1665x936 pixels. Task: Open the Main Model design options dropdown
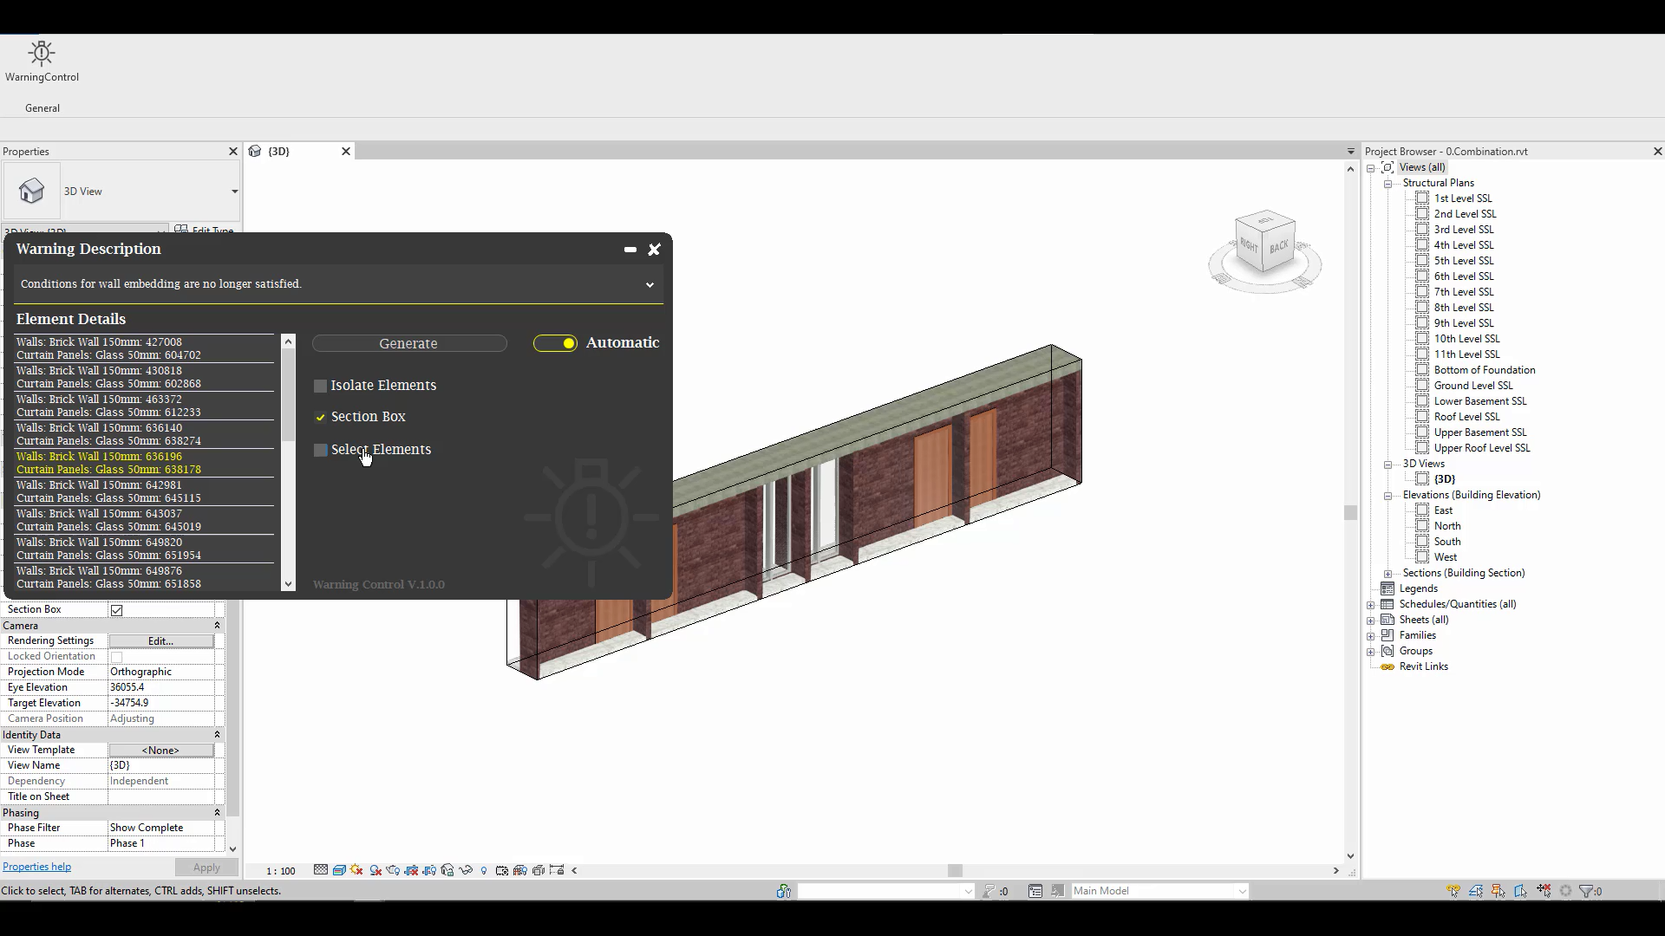[x=1242, y=891]
